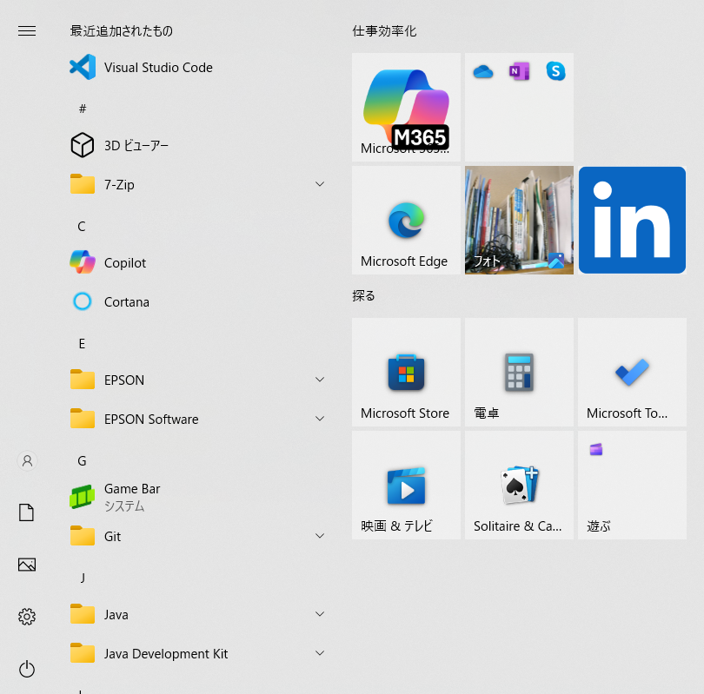Open Game Bar system app
Image resolution: width=704 pixels, height=694 pixels.
[197, 497]
